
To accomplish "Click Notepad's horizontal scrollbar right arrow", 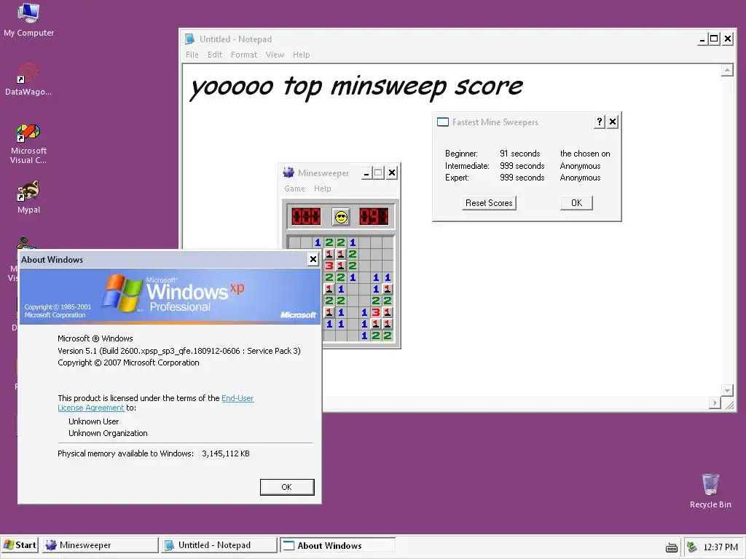I will (715, 403).
